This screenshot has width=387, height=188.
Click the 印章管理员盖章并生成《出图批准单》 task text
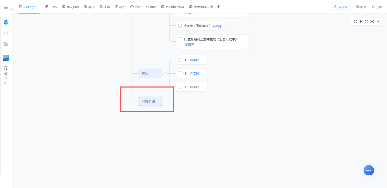pos(211,39)
